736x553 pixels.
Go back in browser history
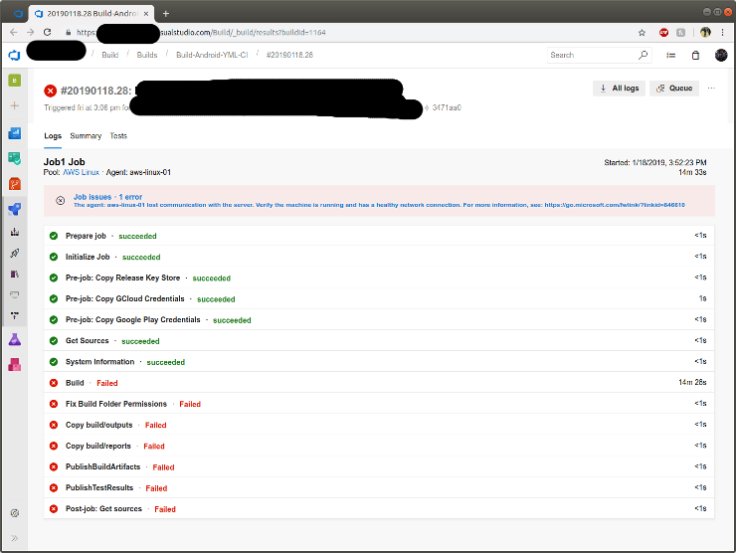pos(14,32)
